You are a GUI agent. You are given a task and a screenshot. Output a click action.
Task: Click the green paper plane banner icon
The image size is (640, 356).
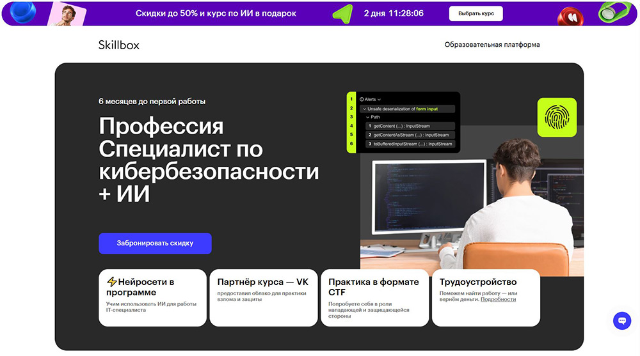pyautogui.click(x=342, y=14)
